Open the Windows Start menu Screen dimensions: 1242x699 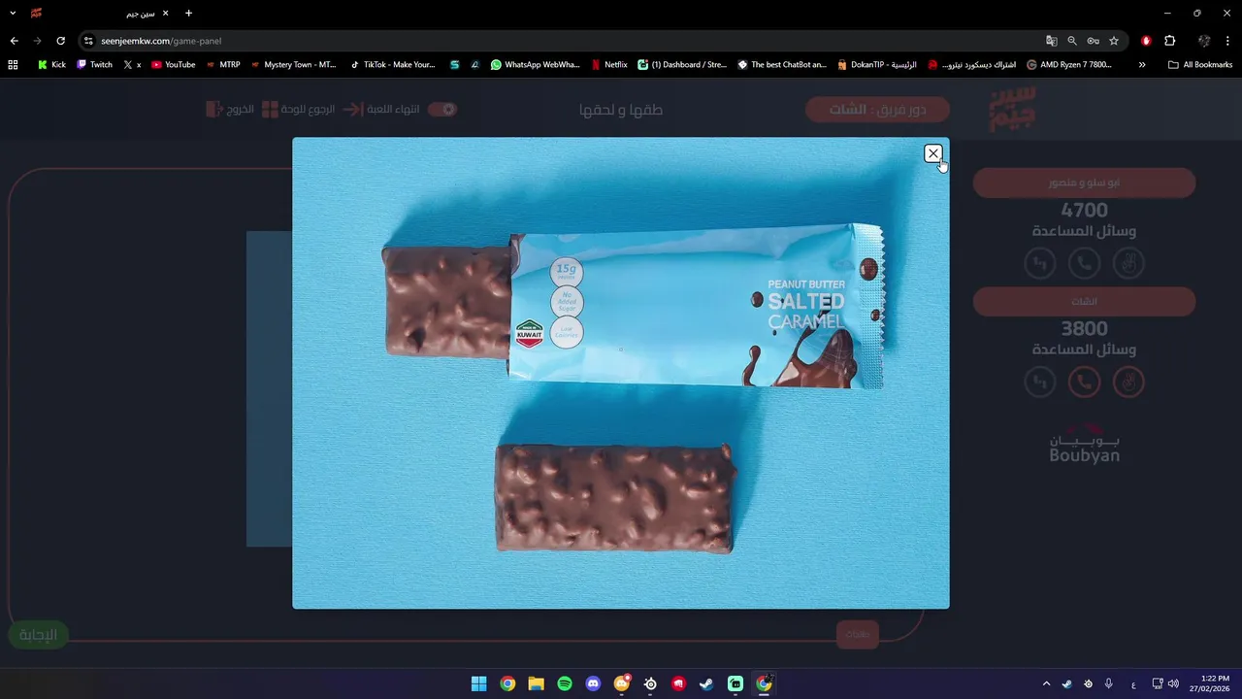[478, 683]
